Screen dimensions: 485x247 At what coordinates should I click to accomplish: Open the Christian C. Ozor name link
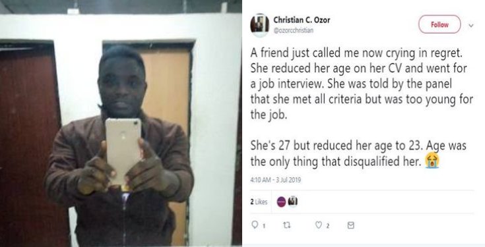(302, 20)
